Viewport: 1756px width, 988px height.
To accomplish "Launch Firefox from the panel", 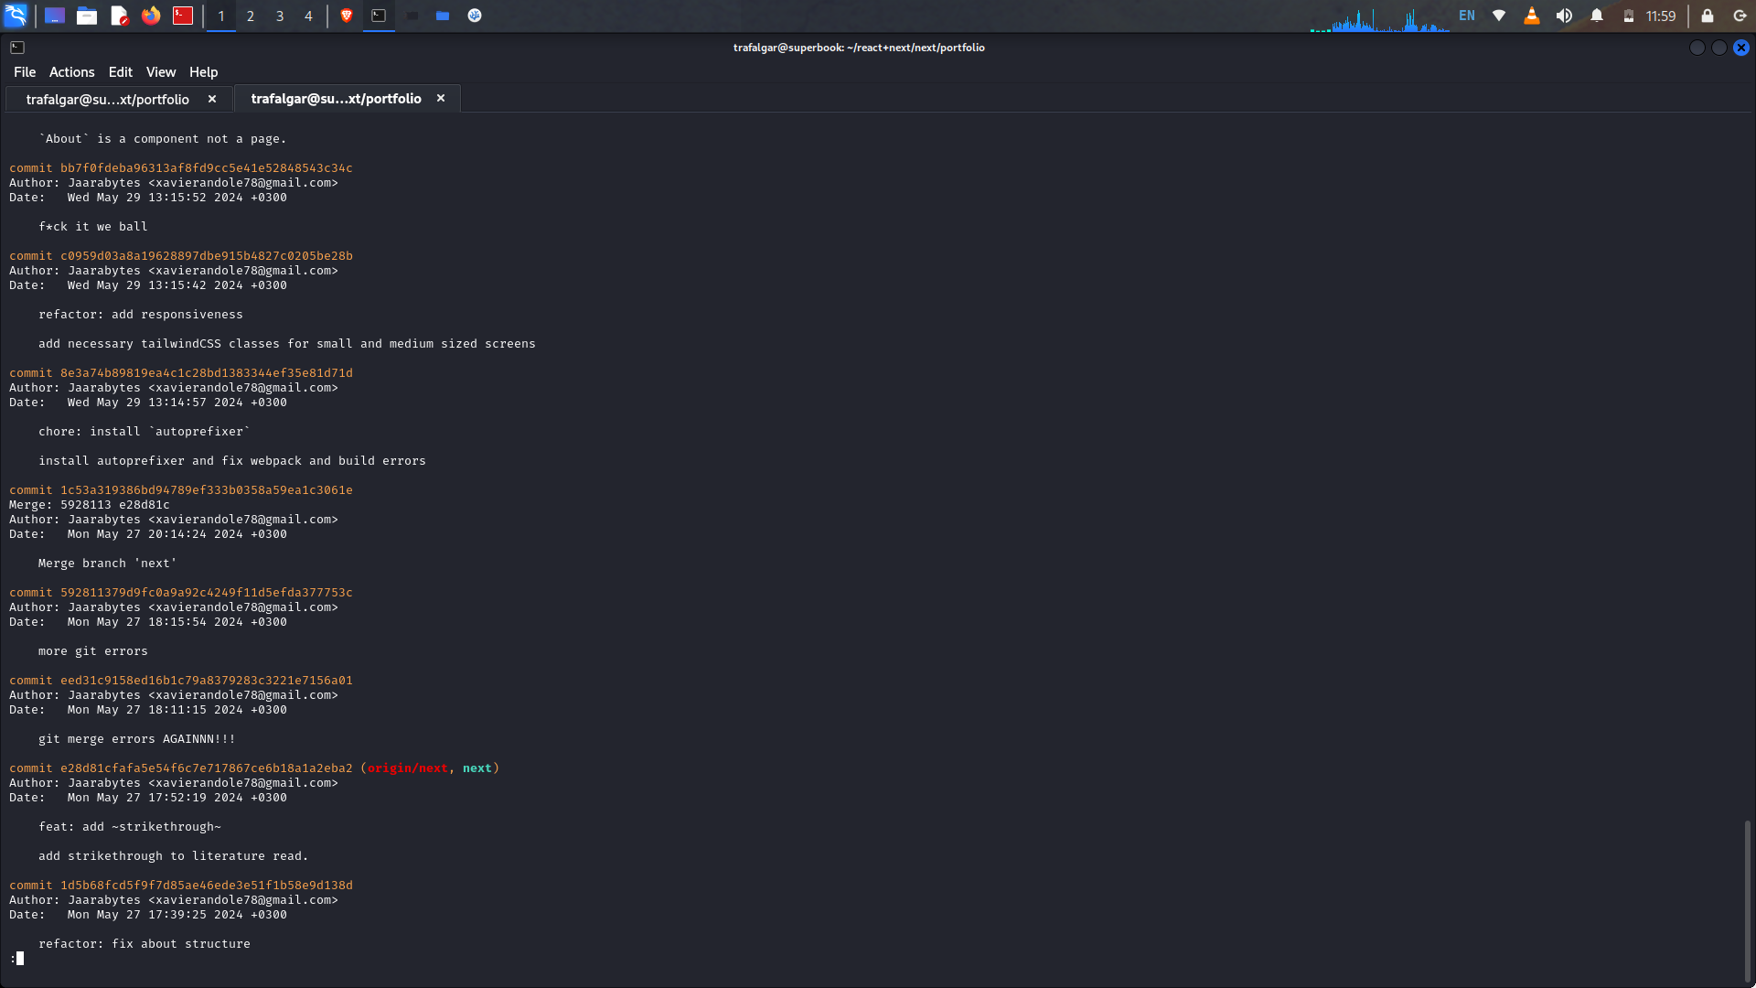I will [x=151, y=16].
